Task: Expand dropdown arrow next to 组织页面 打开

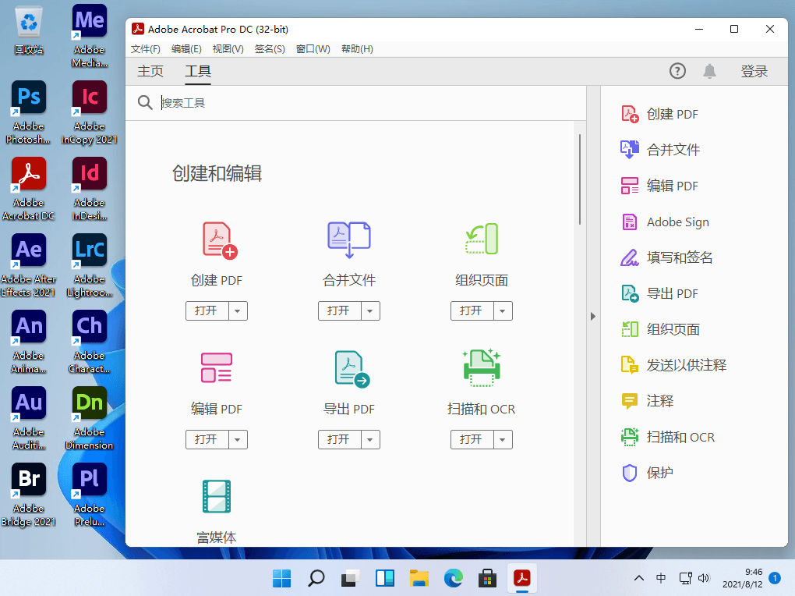Action: pyautogui.click(x=503, y=310)
